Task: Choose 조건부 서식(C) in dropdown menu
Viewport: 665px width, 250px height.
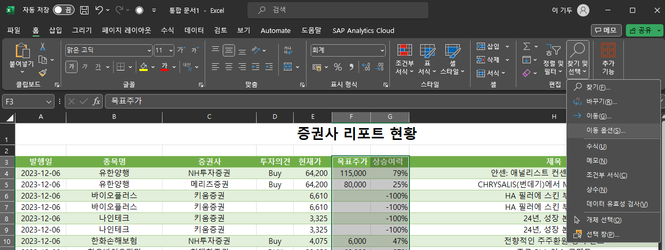Action: tap(613, 175)
